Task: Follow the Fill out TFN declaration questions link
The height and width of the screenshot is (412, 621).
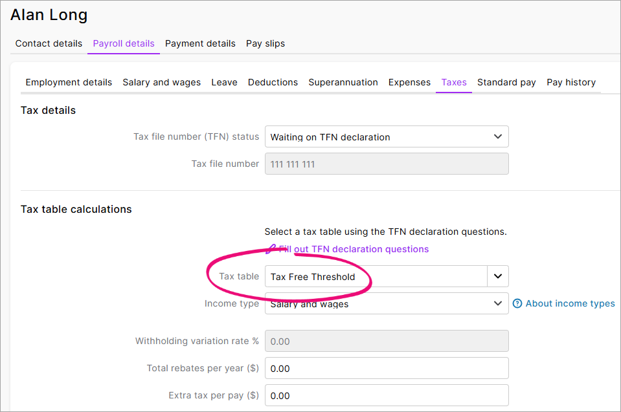Action: point(354,249)
